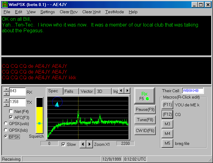Open the Edit menu
This screenshot has width=213, height=163.
click(18, 12)
